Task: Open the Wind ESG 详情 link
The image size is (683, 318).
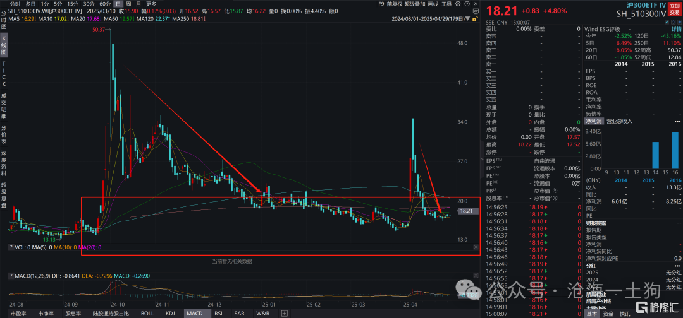Action: pyautogui.click(x=677, y=29)
